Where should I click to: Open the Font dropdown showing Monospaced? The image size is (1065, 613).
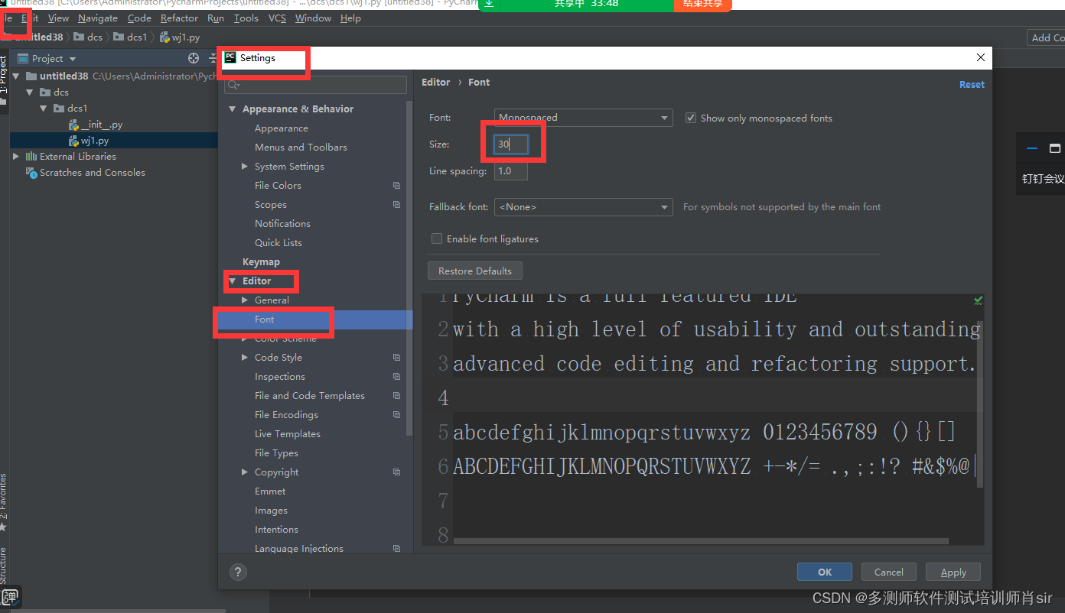tap(583, 118)
